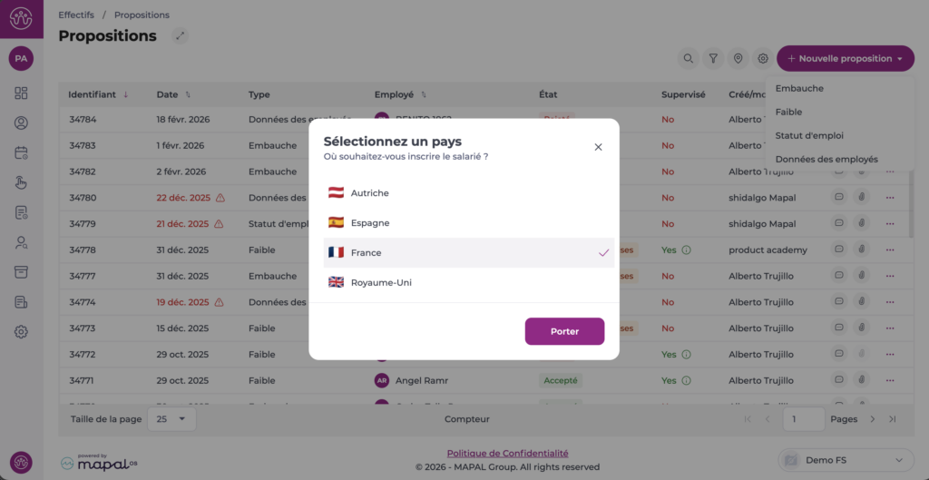Open the calendar icon in sidebar
This screenshot has width=929, height=480.
[x=21, y=152]
